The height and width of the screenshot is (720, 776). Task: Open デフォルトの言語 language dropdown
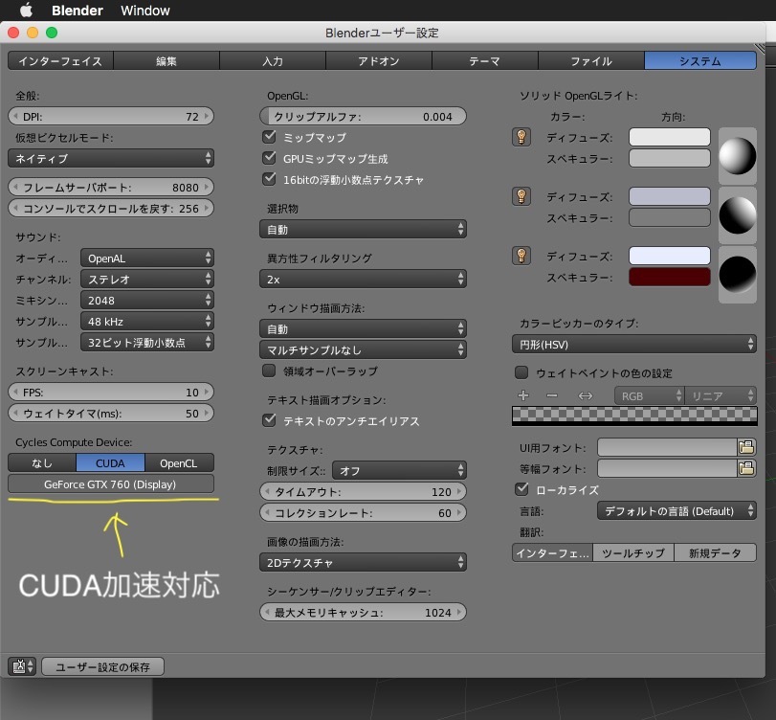click(676, 510)
